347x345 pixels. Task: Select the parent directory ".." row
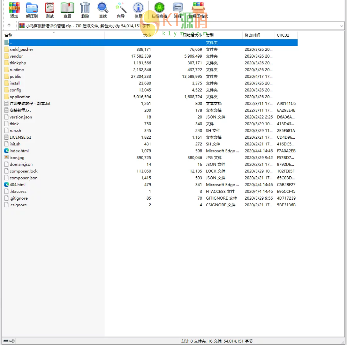click(x=10, y=43)
